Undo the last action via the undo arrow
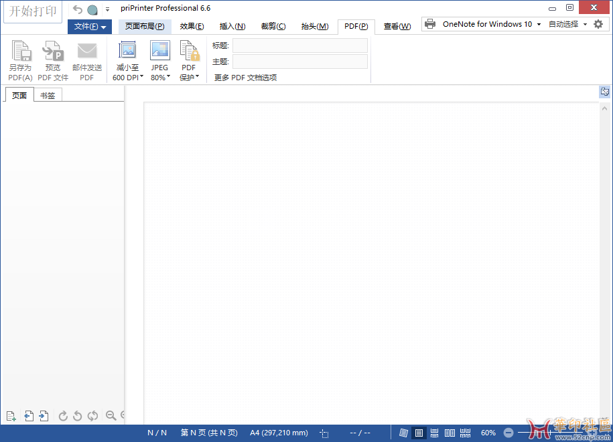The width and height of the screenshot is (613, 442). pyautogui.click(x=78, y=9)
